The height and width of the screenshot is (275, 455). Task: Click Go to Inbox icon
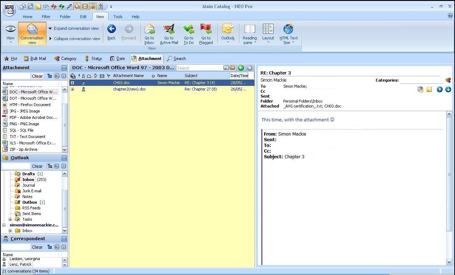tap(149, 34)
